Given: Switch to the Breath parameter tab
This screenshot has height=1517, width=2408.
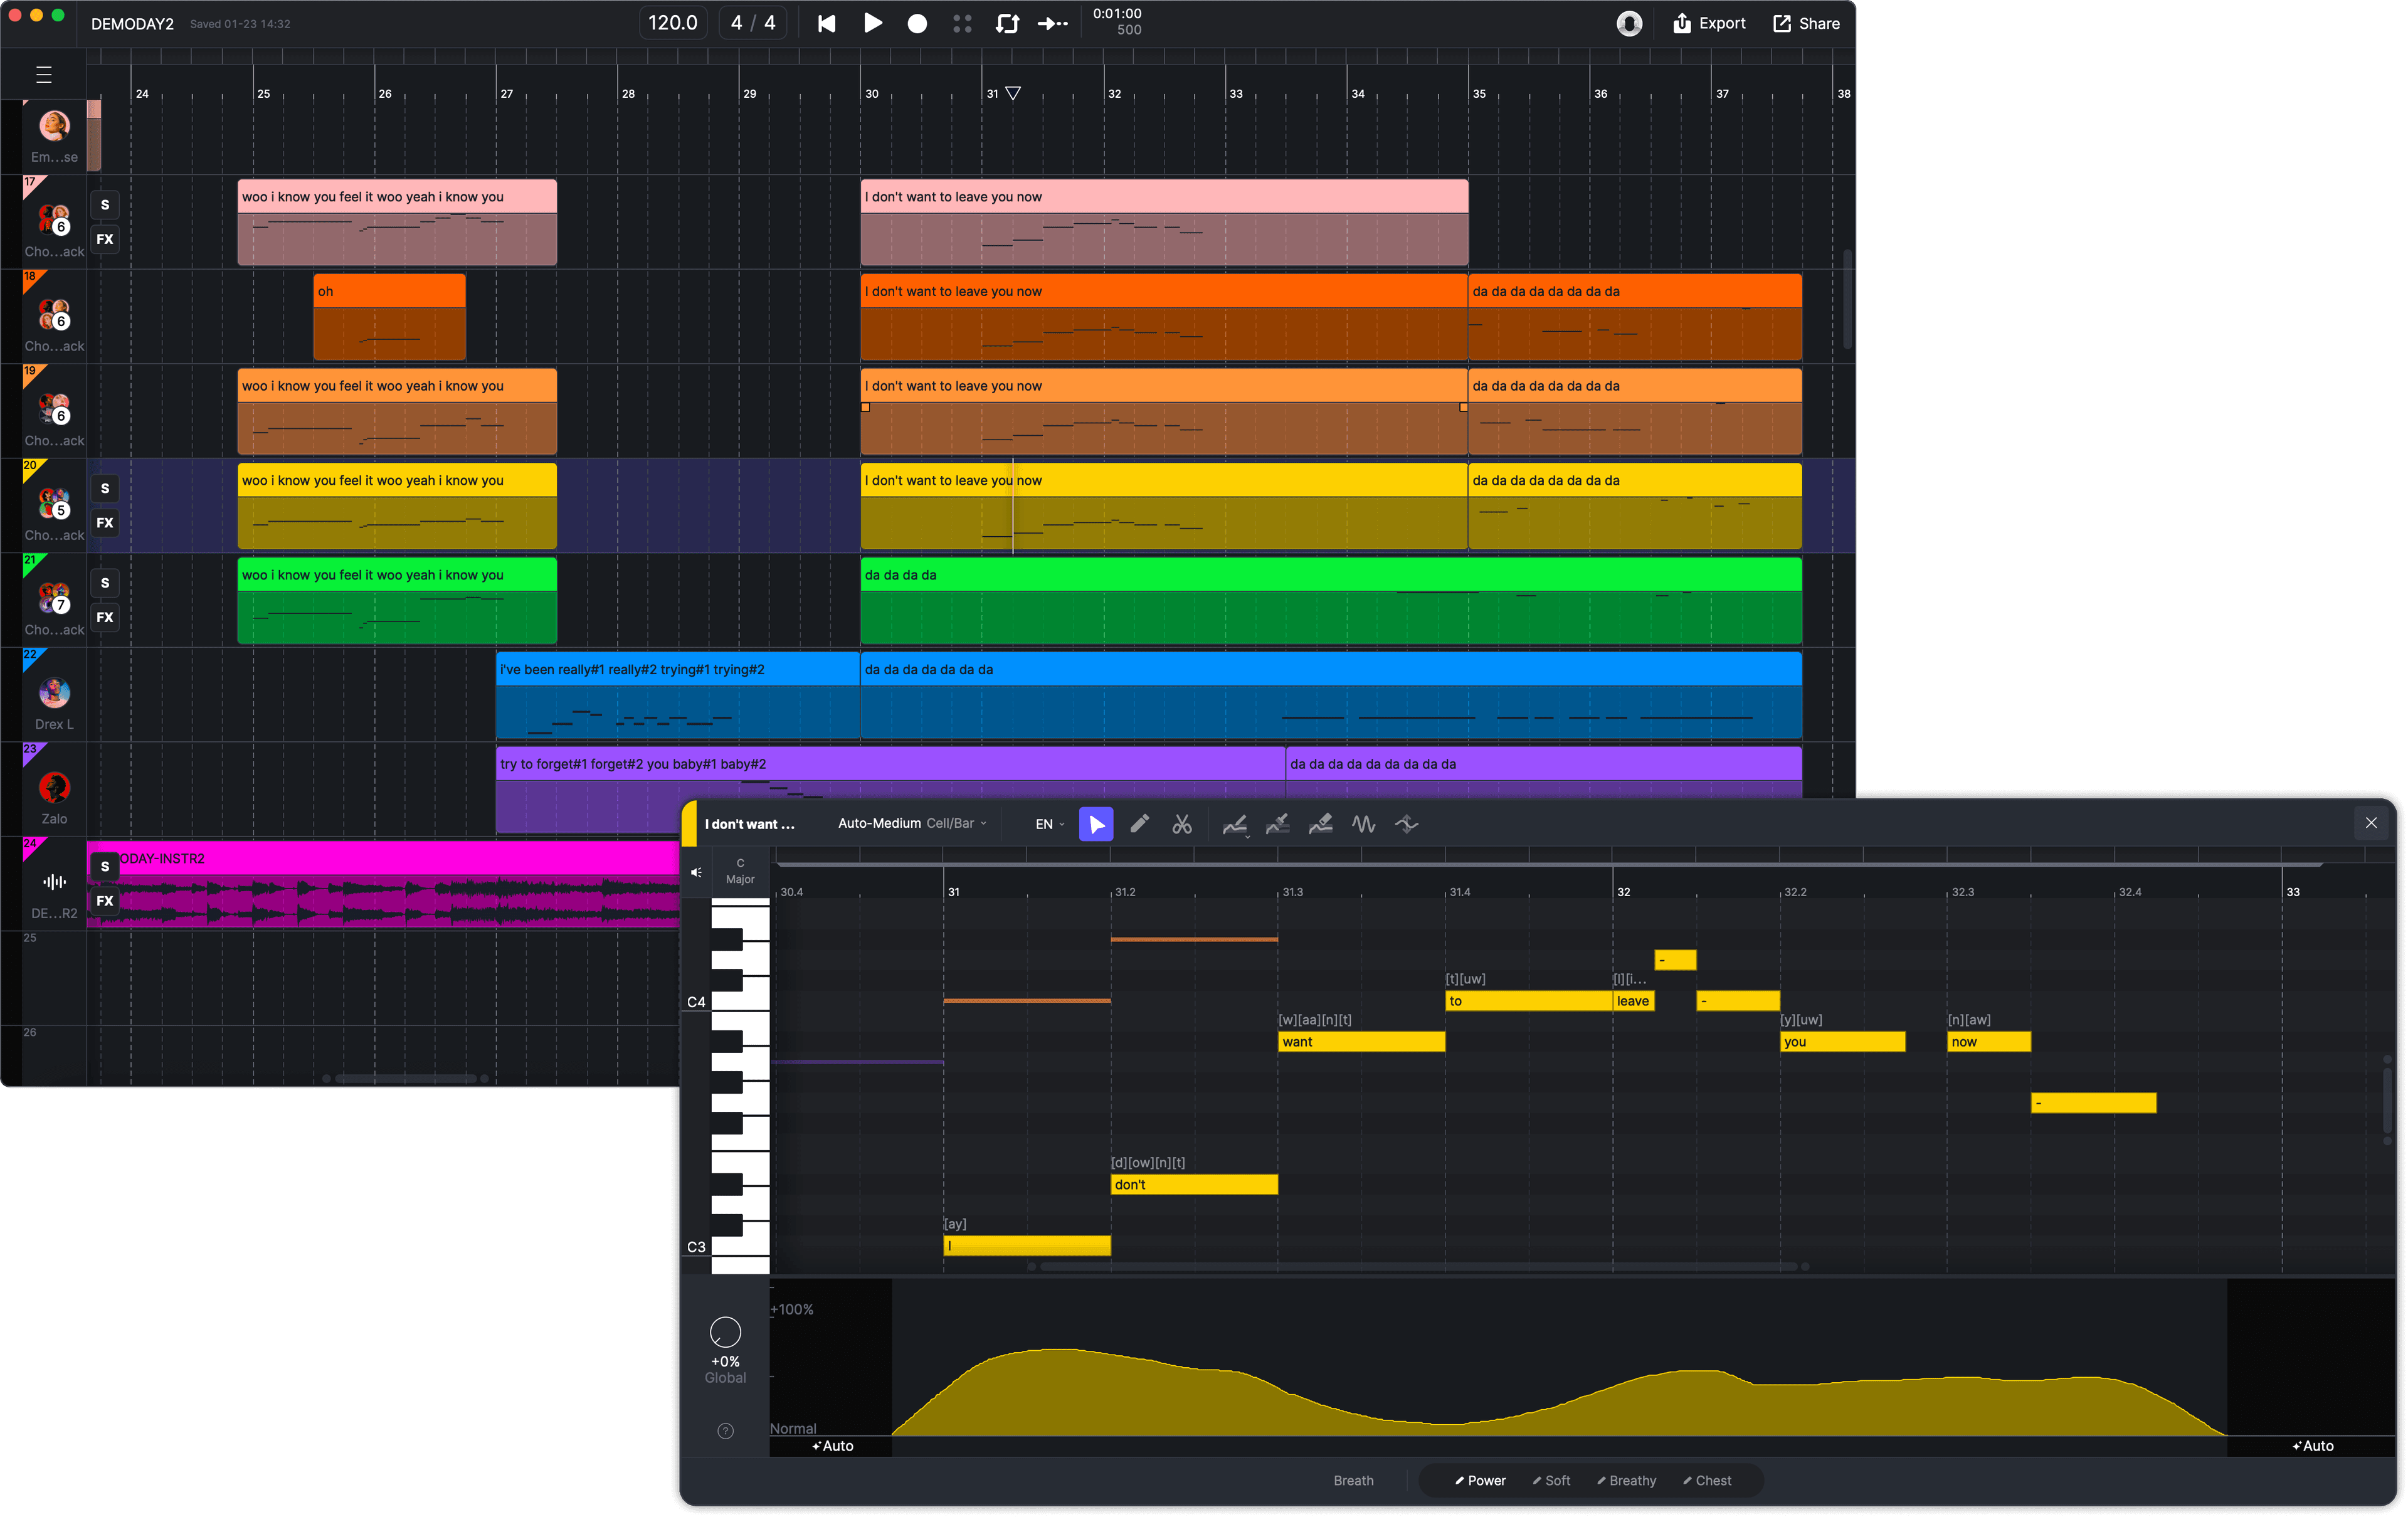Looking at the screenshot, I should 1354,1480.
